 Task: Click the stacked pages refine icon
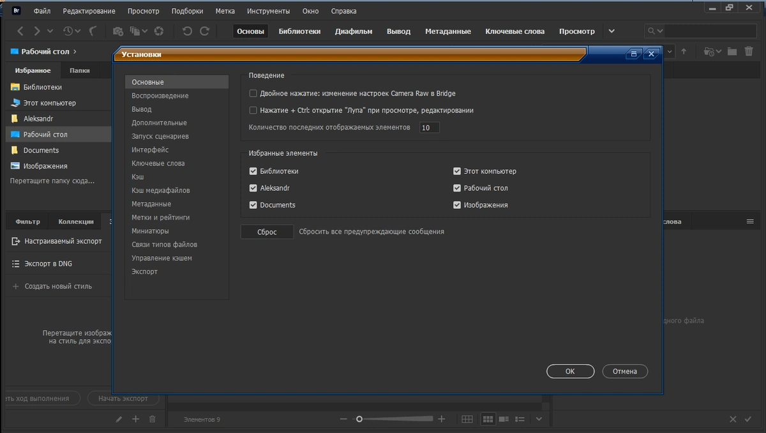[x=135, y=31]
